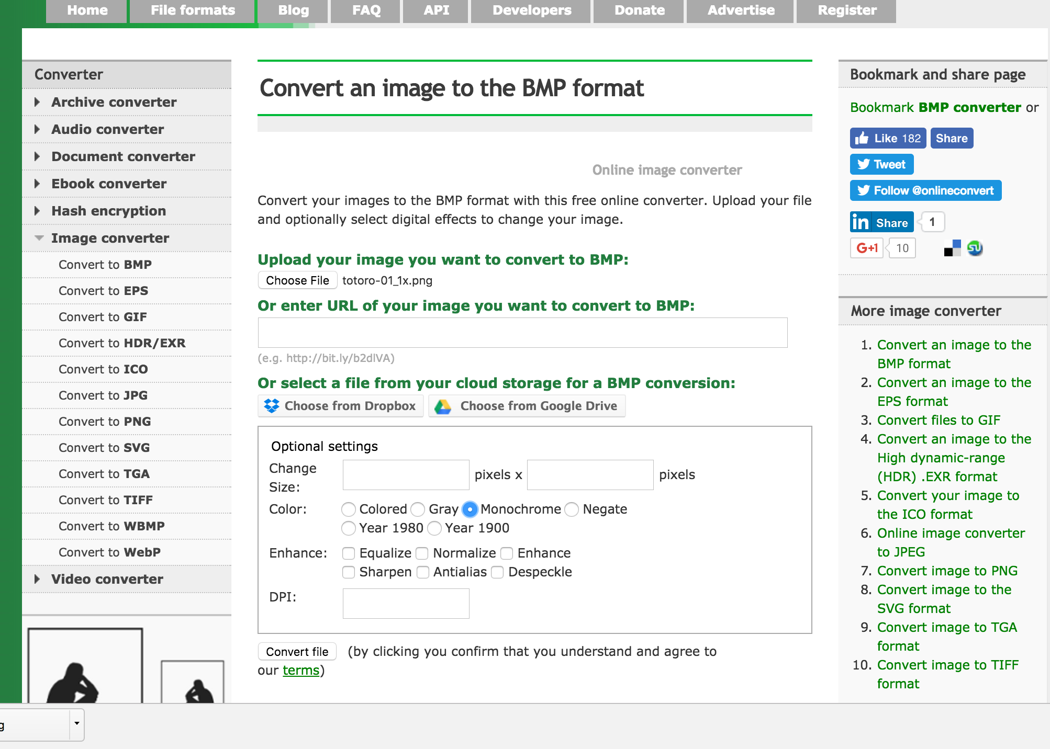Enable Equalize enhance checkbox
The height and width of the screenshot is (749, 1050).
click(350, 552)
